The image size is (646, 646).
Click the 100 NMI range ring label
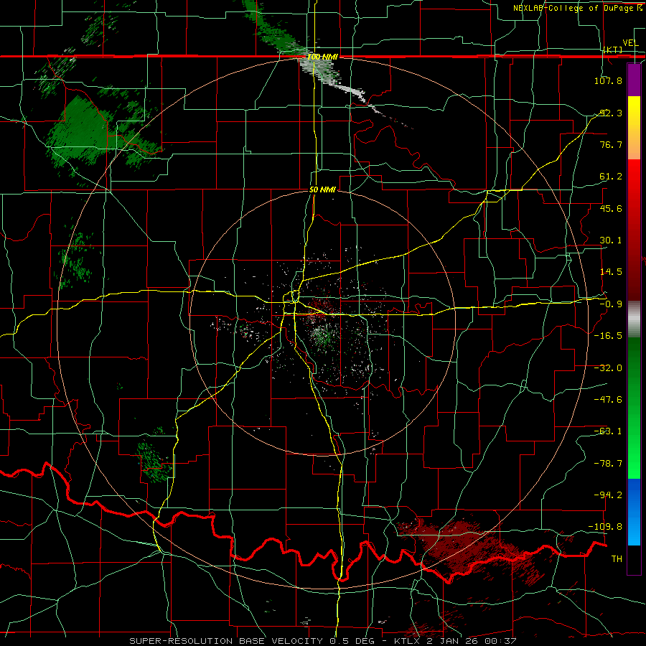point(322,57)
